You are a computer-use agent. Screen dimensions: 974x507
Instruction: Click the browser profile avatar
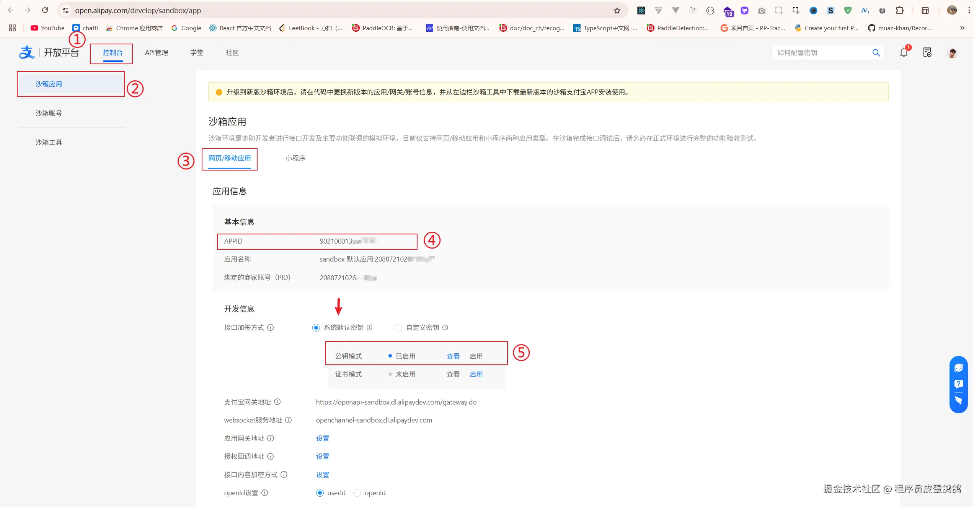click(x=952, y=10)
